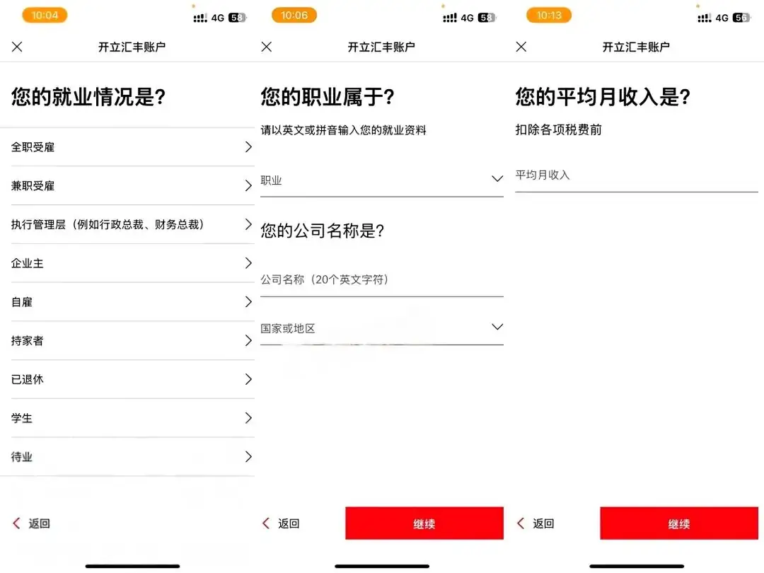Tap the 您的公司名称是? heading
The image size is (764, 573).
[323, 231]
